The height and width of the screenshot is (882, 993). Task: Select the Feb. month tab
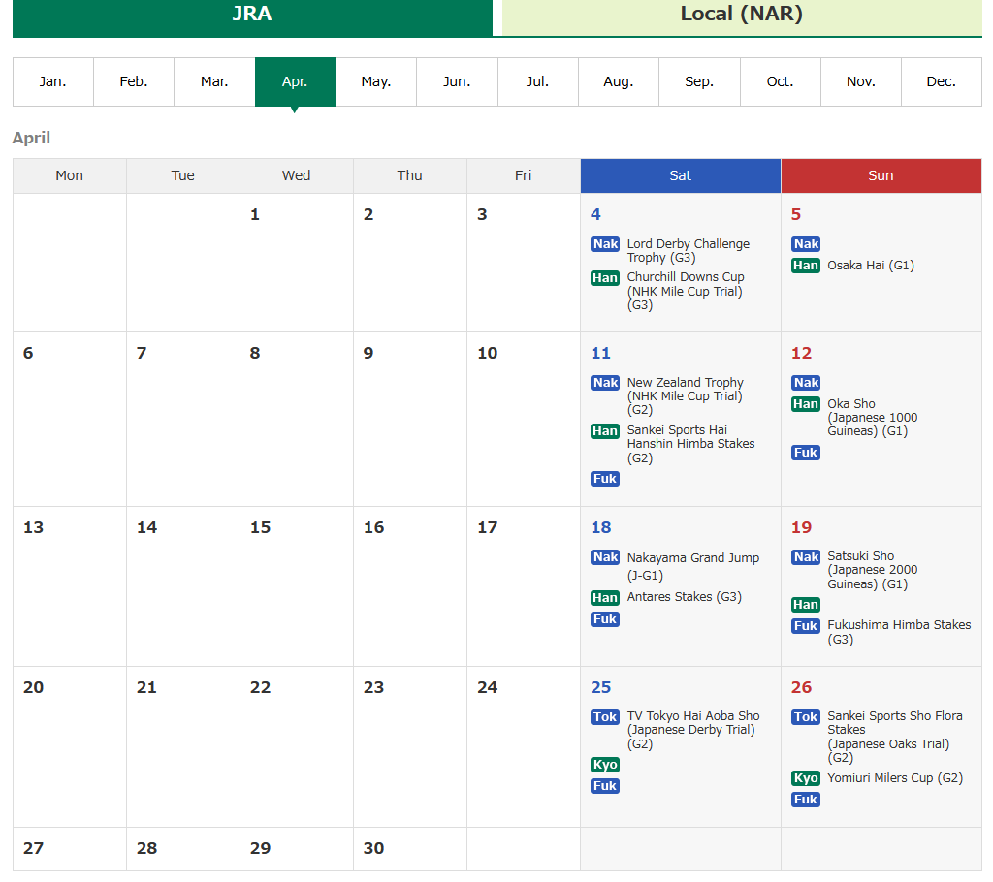click(x=134, y=81)
